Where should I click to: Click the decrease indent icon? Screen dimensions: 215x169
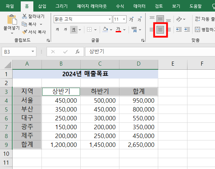pyautogui.click(x=179, y=30)
